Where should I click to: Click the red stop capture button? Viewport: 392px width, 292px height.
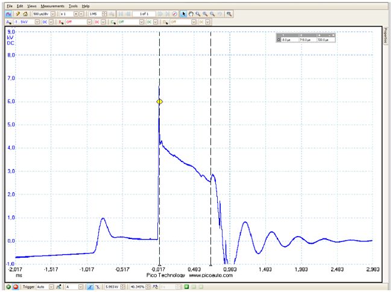pos(15,287)
